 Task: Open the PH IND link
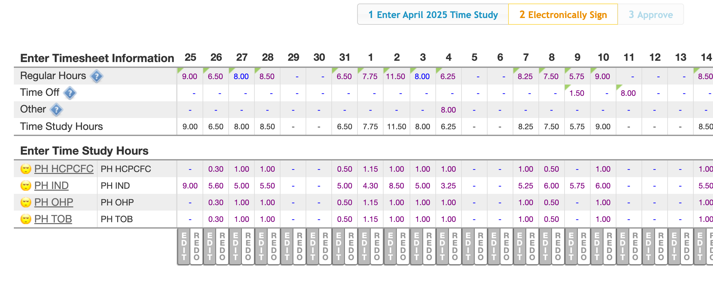[x=51, y=186]
